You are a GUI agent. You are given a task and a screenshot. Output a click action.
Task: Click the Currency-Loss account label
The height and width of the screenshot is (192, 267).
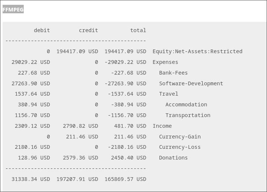180,147
